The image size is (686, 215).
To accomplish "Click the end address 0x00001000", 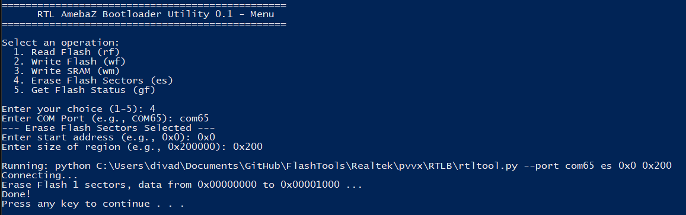I will coord(310,185).
